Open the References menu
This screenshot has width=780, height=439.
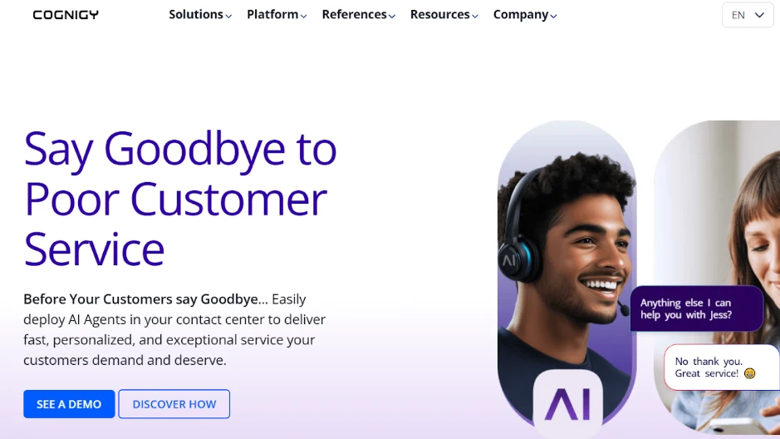[354, 14]
